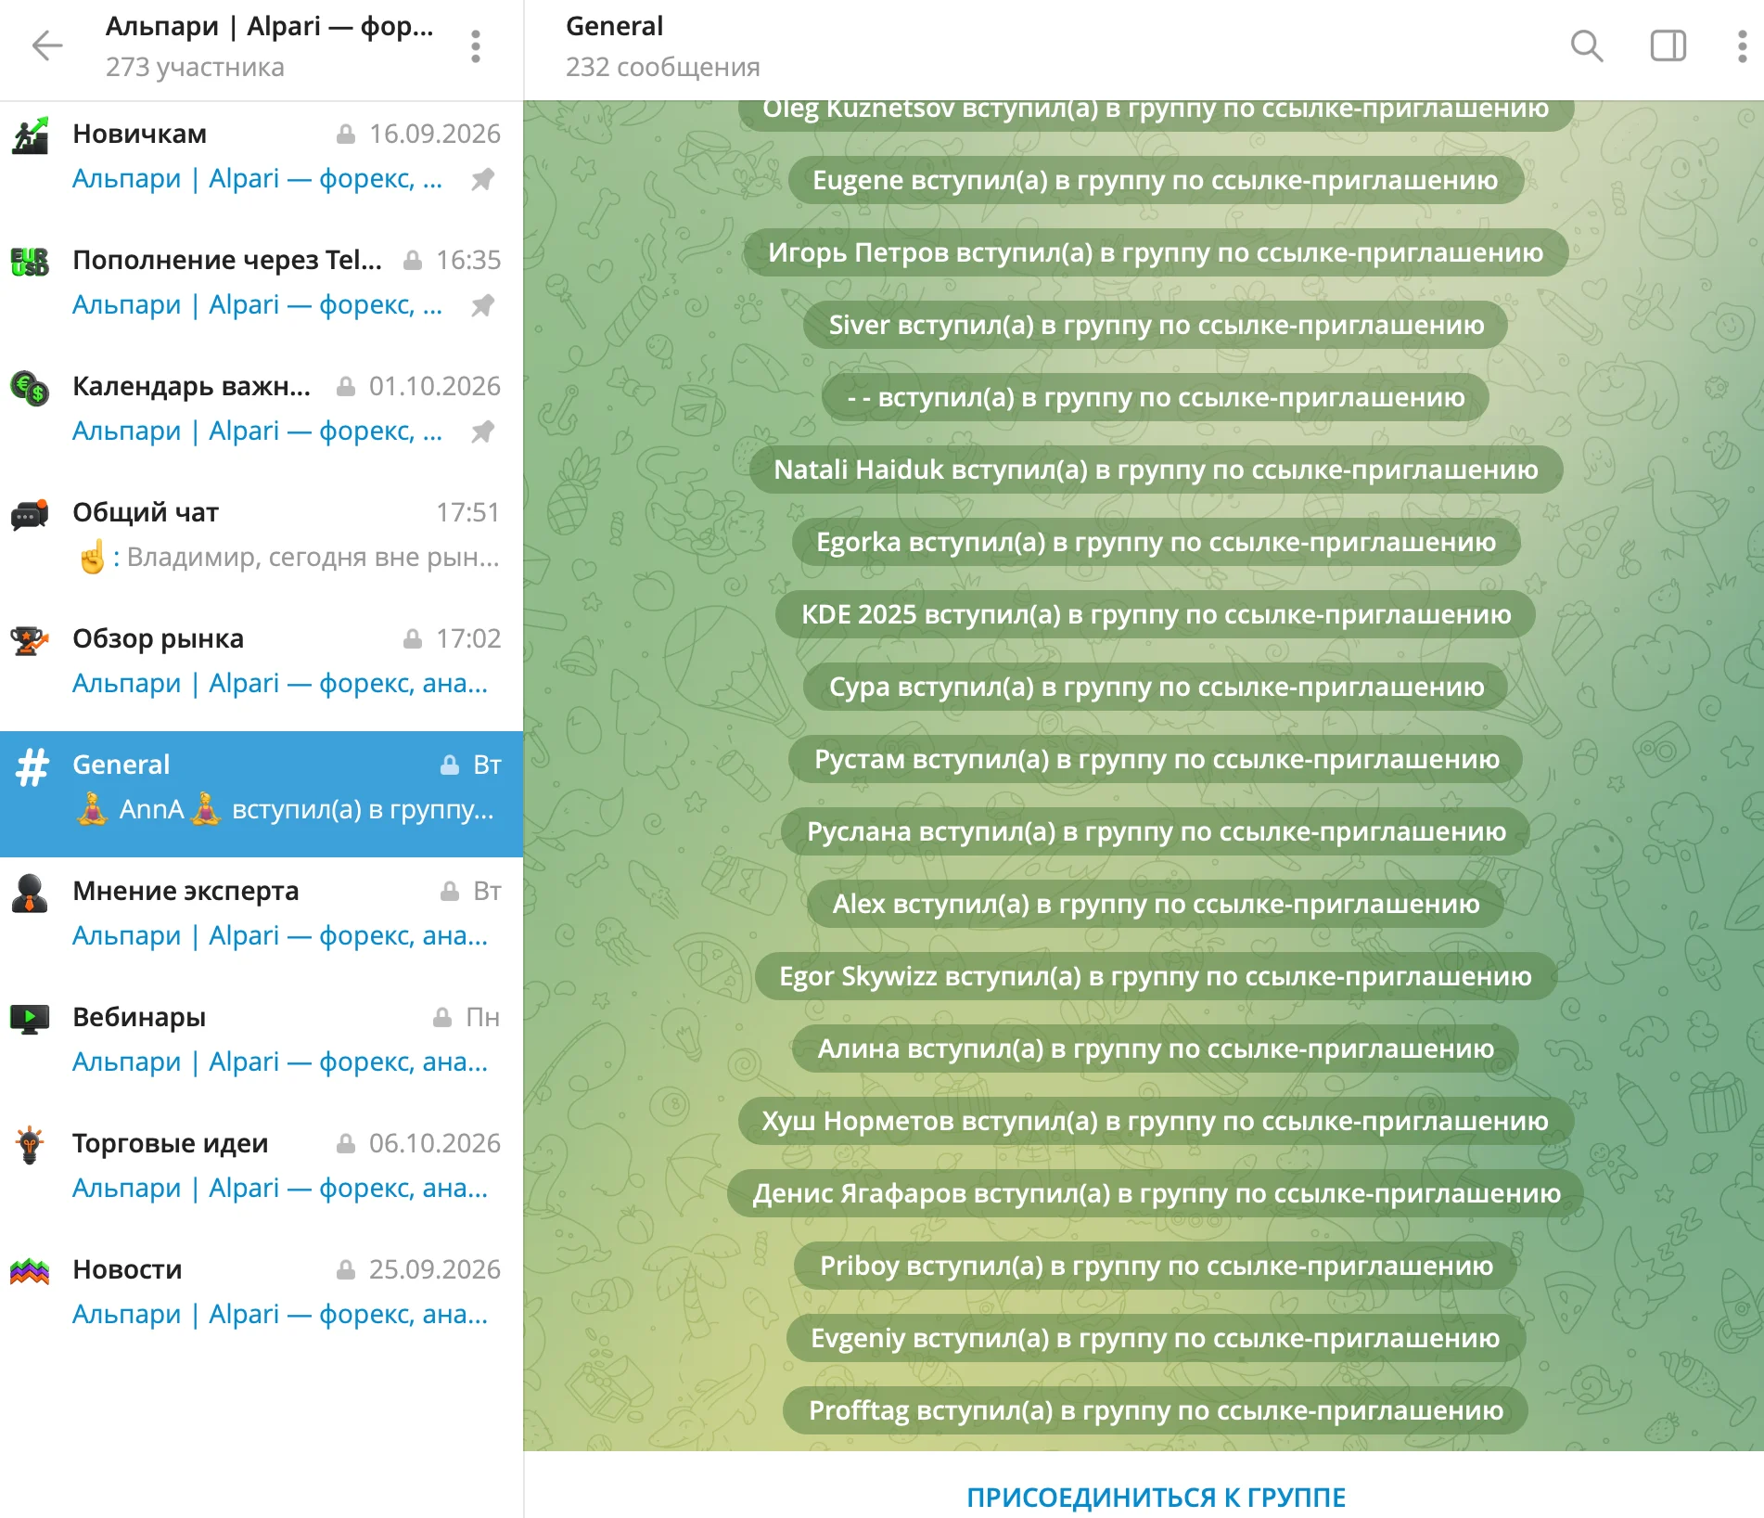Click Рустам joined-group message

1156,759
